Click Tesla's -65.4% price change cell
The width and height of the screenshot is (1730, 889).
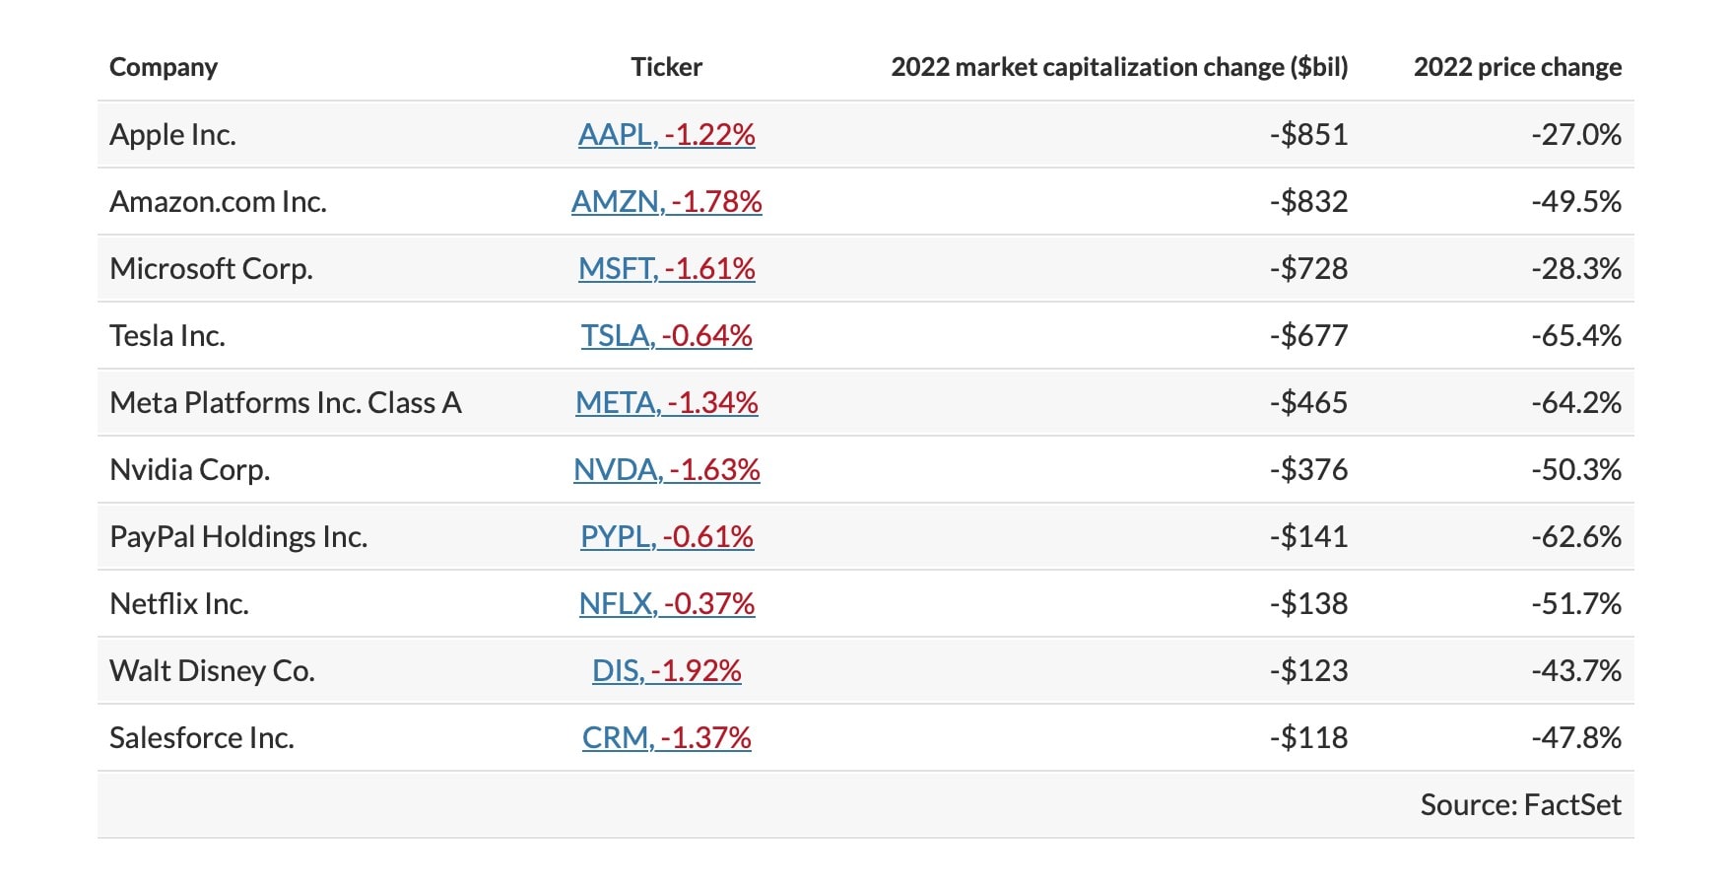point(1575,335)
